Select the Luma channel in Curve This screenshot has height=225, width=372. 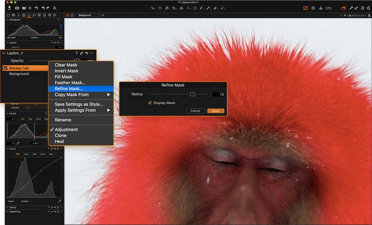(26, 154)
